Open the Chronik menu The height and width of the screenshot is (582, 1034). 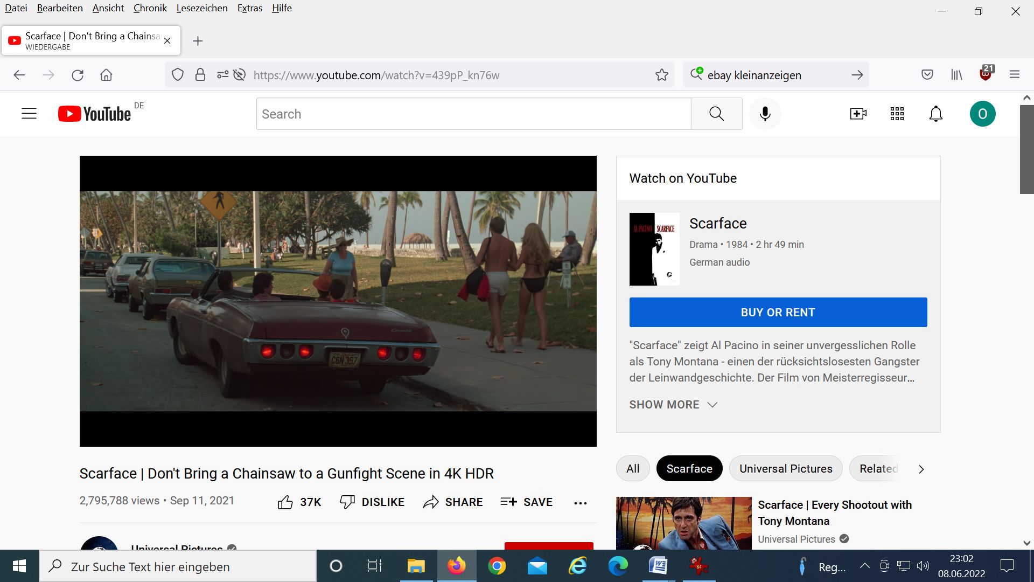click(150, 8)
